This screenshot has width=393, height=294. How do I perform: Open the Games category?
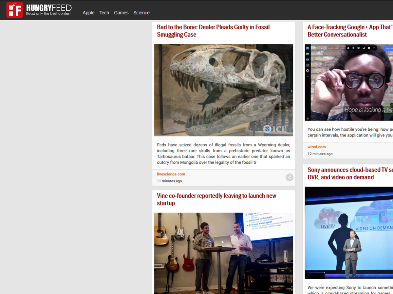click(121, 13)
